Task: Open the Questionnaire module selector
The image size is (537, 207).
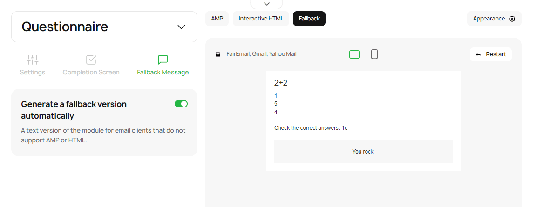Action: (104, 27)
